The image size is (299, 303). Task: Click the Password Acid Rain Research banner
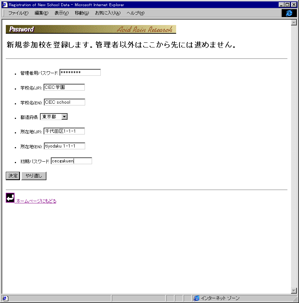pyautogui.click(x=91, y=29)
